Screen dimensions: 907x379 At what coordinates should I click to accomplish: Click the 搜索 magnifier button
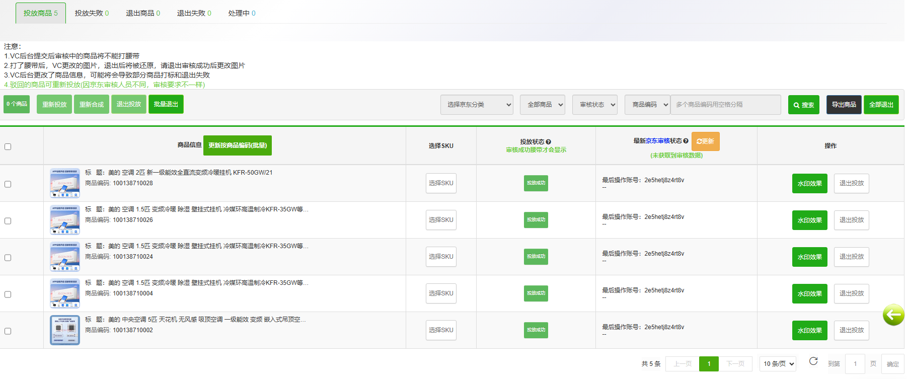pos(803,105)
